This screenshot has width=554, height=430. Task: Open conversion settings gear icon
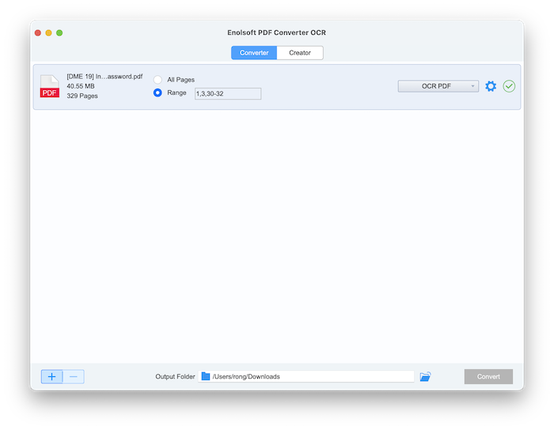[491, 86]
